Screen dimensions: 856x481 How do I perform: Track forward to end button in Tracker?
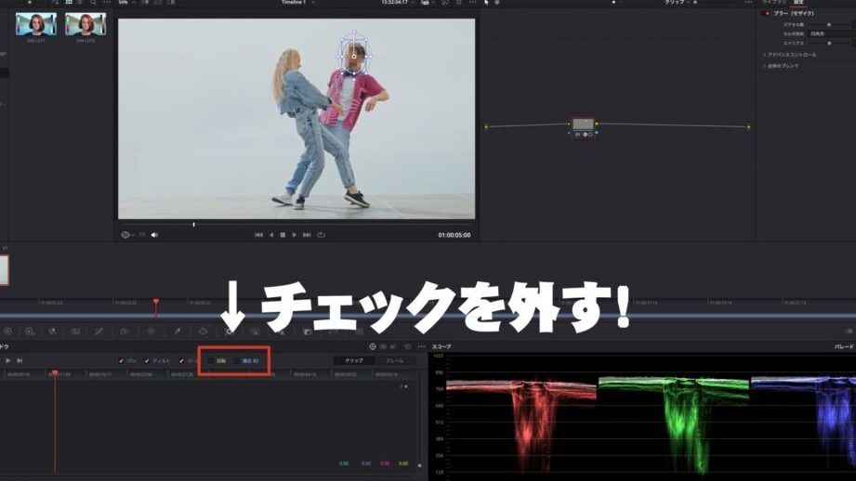tap(20, 360)
